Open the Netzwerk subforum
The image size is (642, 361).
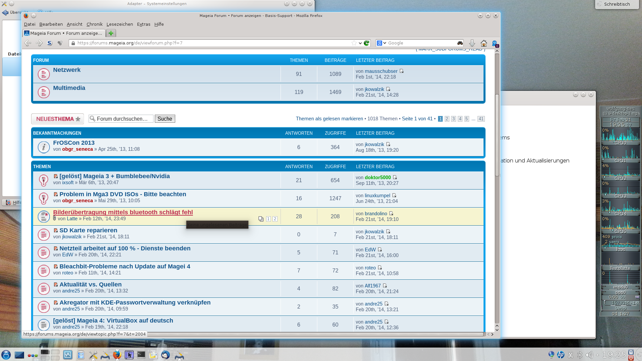click(x=67, y=70)
